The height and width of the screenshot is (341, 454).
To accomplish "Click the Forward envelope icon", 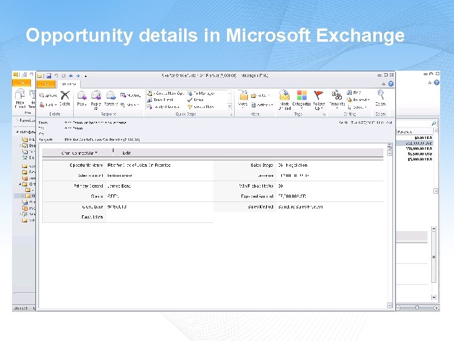I will tap(110, 95).
